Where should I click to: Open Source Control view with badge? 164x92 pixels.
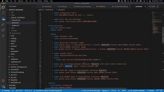click(x=3, y=19)
